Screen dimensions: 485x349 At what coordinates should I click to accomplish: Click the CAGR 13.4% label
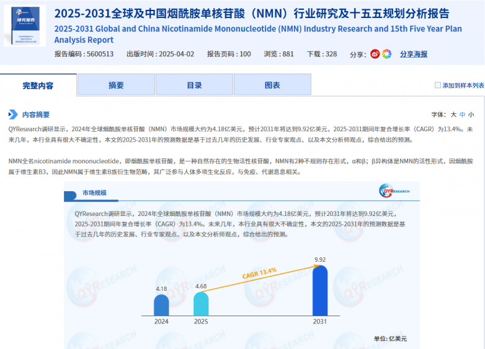tap(259, 272)
